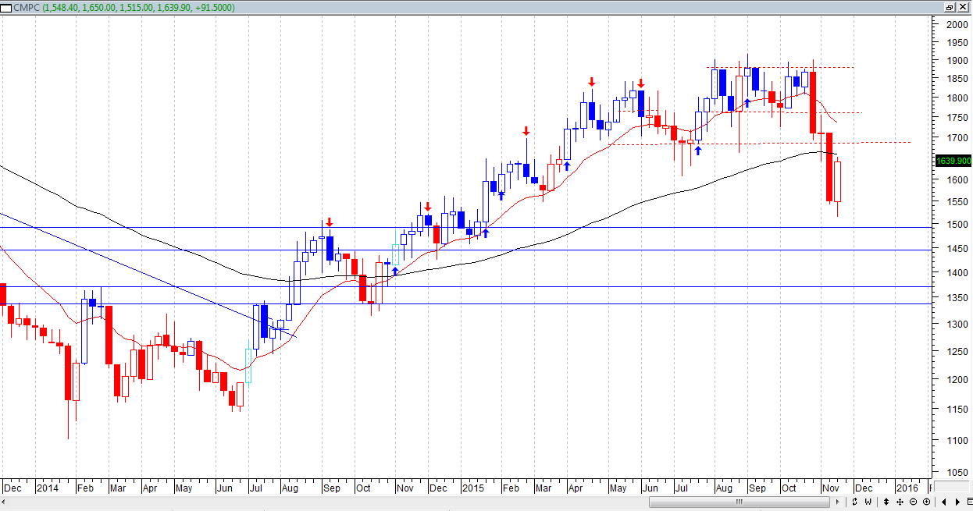Close the CMPC chart window
This screenshot has width=973, height=511.
[x=964, y=7]
